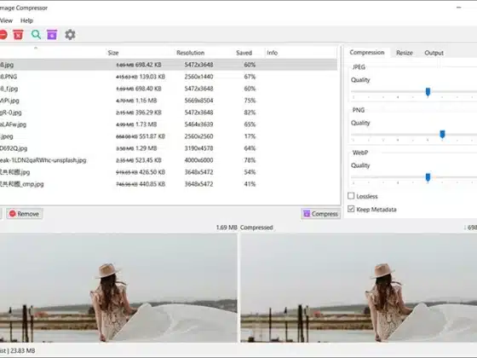Select the row with resolution 5669x8504

[x=169, y=101]
